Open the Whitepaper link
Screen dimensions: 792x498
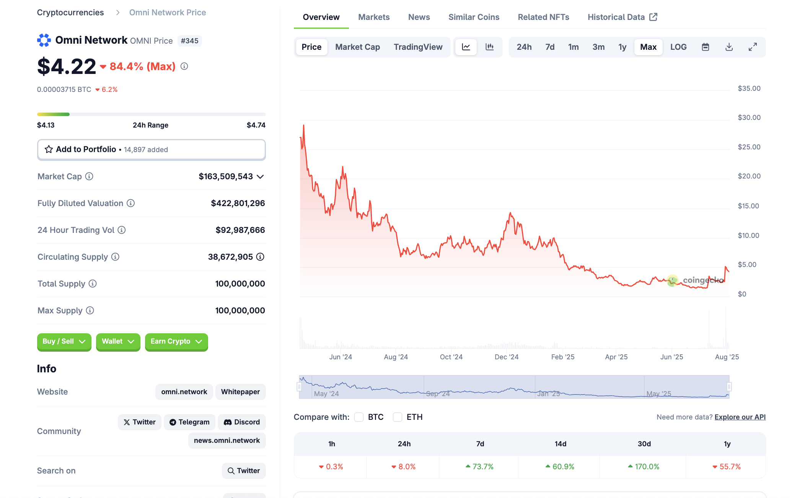[240, 392]
